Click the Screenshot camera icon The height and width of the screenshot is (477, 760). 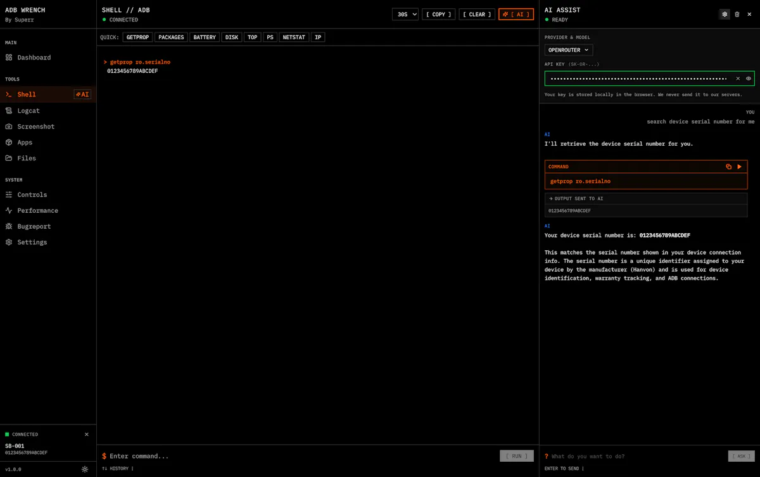(9, 126)
